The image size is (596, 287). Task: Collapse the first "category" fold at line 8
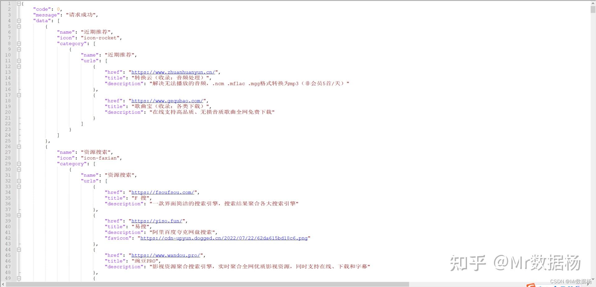tap(19, 44)
